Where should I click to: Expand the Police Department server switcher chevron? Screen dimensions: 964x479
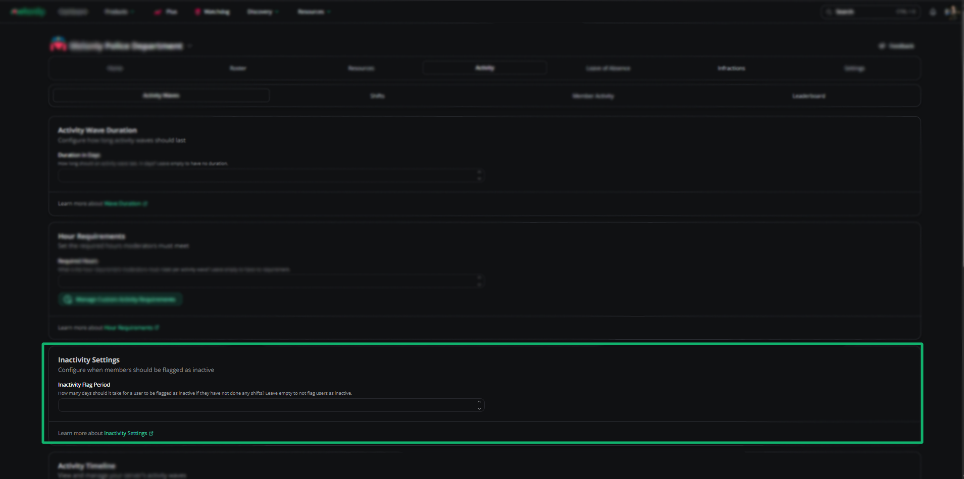coord(190,46)
